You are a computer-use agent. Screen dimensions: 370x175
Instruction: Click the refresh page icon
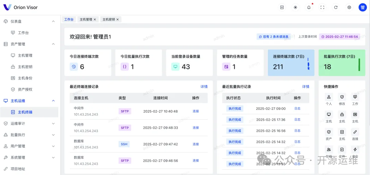pyautogui.click(x=336, y=7)
